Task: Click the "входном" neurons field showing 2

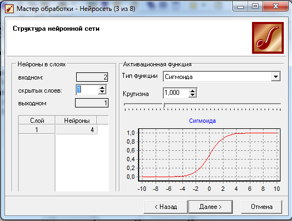Action: [x=92, y=77]
